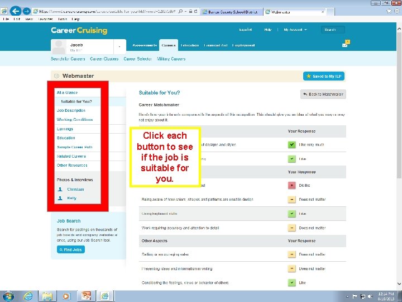
Task: Click inside the site Search field
Action: pyautogui.click(x=333, y=30)
